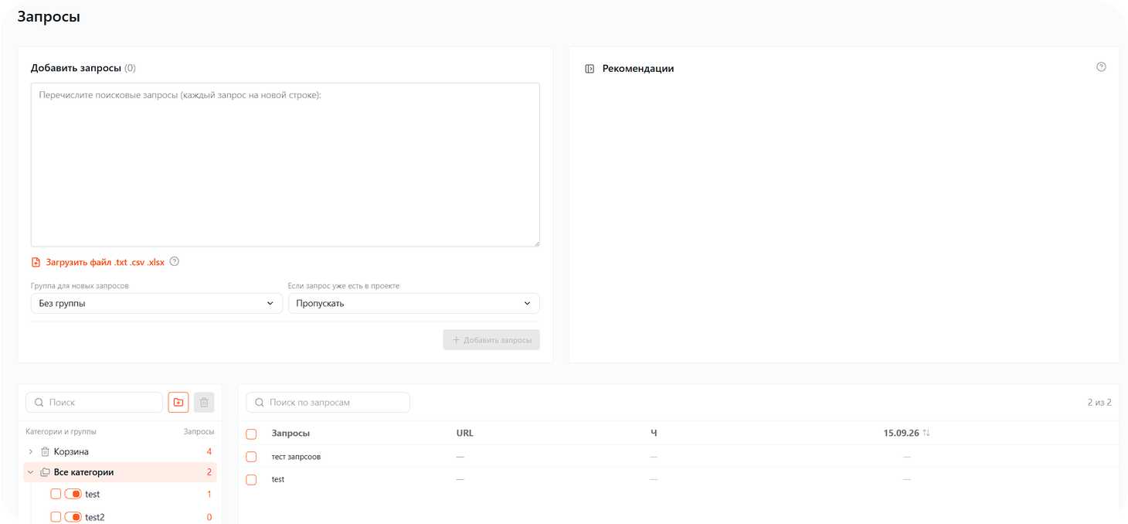Click the Добавить запросы button
Screen dimensions: 1128x524
(491, 340)
